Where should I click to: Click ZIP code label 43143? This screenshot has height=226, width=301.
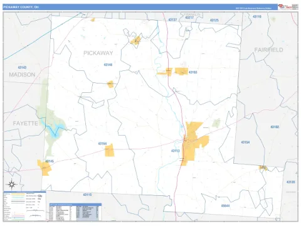[x=22, y=67]
